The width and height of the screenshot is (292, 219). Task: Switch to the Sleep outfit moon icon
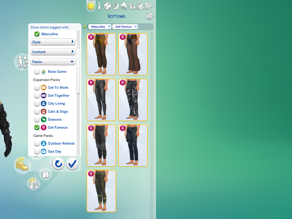coord(115,6)
